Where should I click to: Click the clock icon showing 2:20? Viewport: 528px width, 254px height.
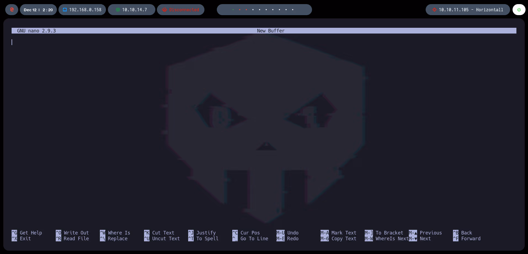(48, 10)
